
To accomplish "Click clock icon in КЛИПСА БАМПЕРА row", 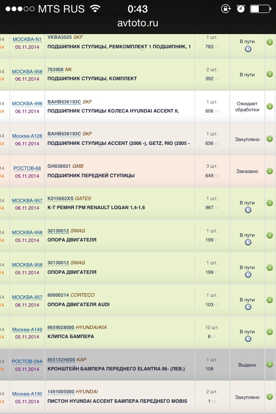I will pos(248,339).
